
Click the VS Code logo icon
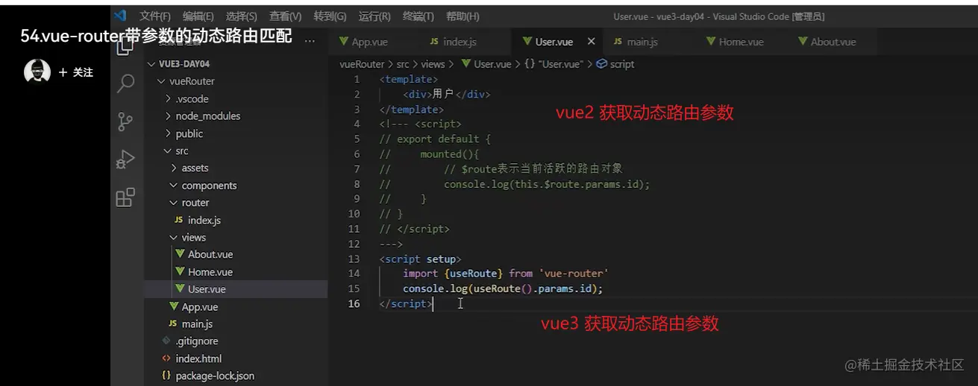120,16
